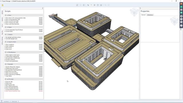This screenshot has height=103, width=183.
Task: Run 'Show External elements' script
Action: [11, 86]
